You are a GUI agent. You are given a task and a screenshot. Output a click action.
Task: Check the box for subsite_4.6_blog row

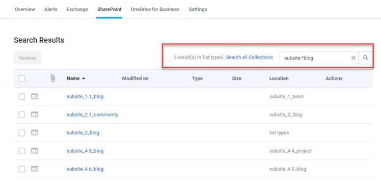(x=22, y=169)
